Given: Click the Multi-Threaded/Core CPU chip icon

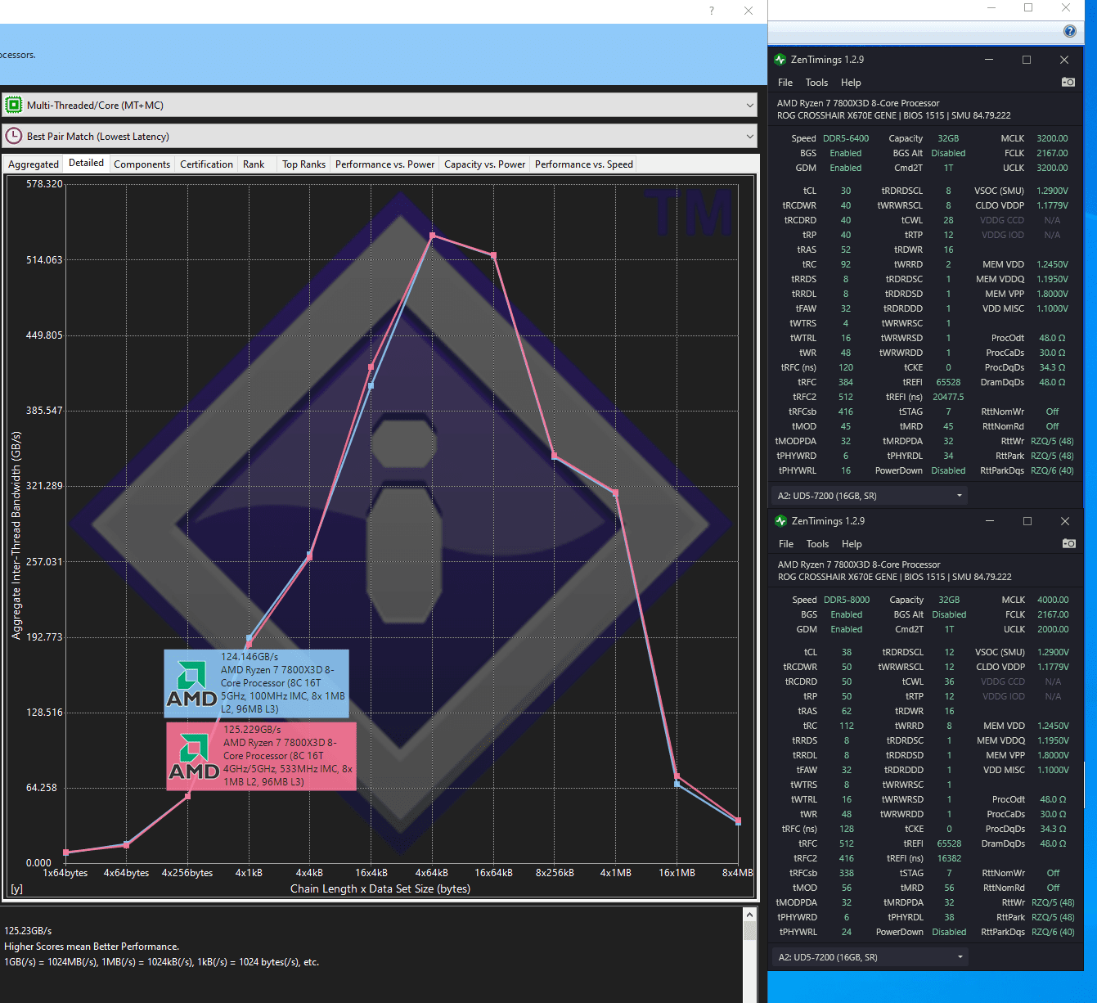Looking at the screenshot, I should pyautogui.click(x=14, y=105).
